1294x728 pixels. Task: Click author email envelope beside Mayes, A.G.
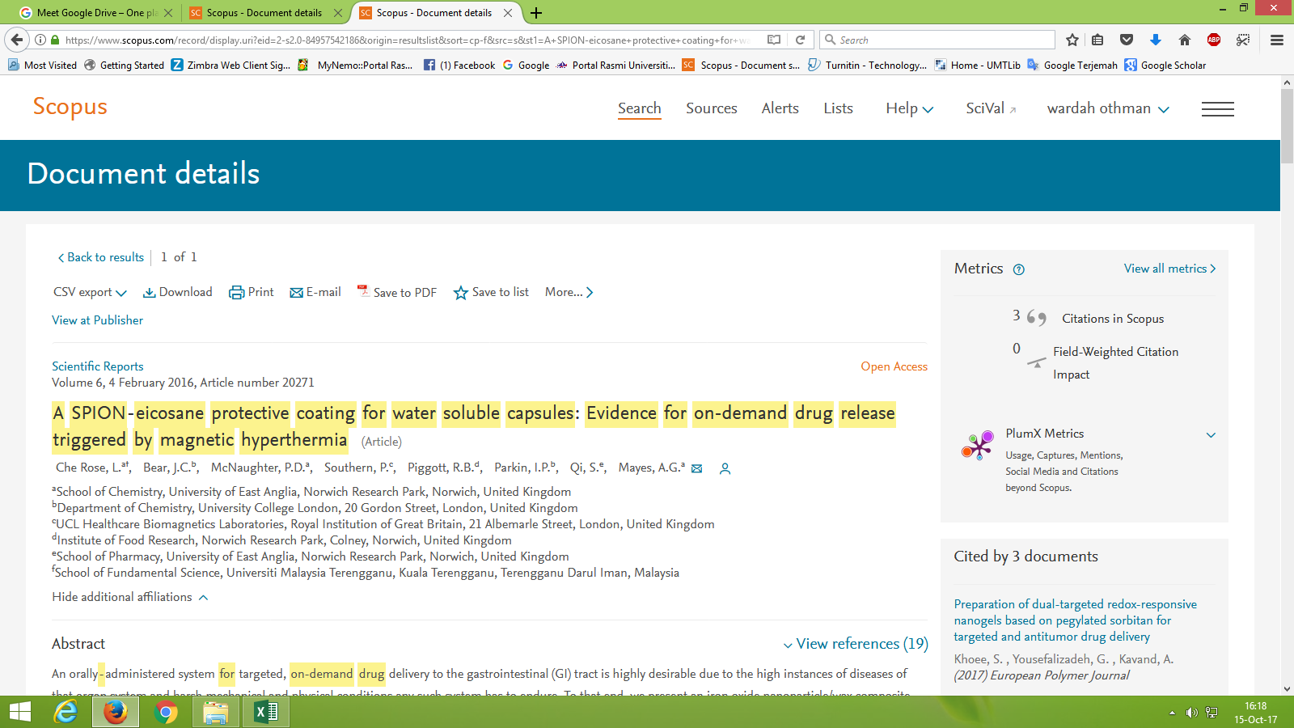696,468
